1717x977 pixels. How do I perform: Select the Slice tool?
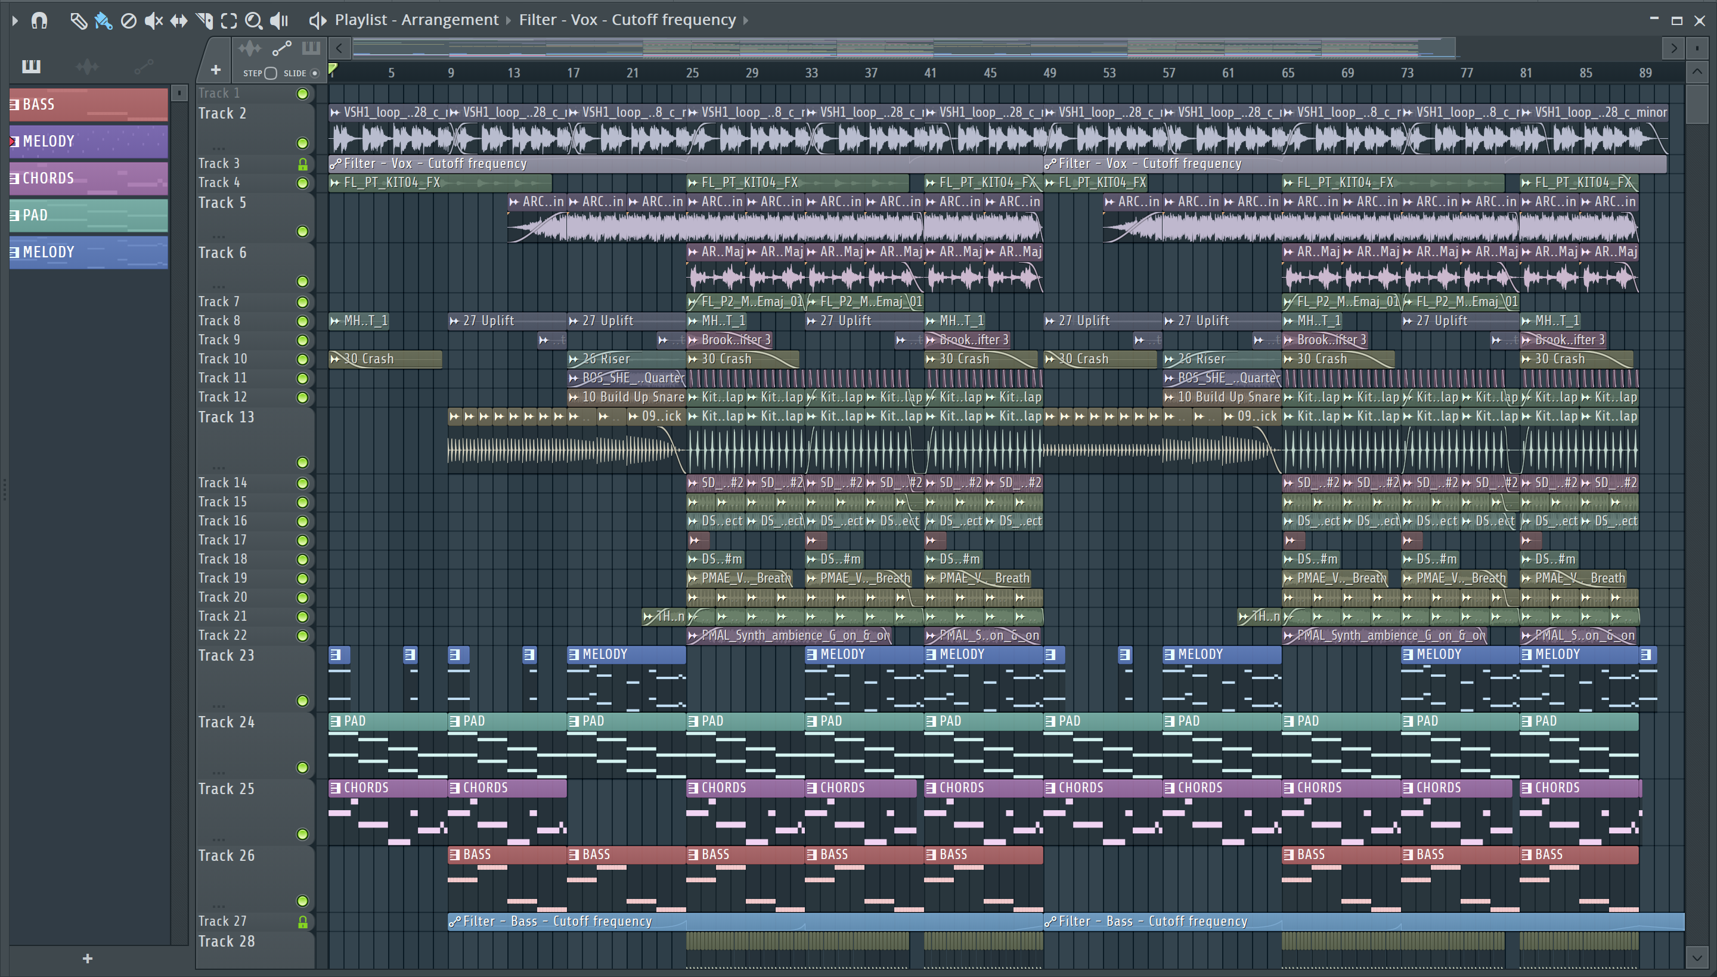pyautogui.click(x=204, y=21)
